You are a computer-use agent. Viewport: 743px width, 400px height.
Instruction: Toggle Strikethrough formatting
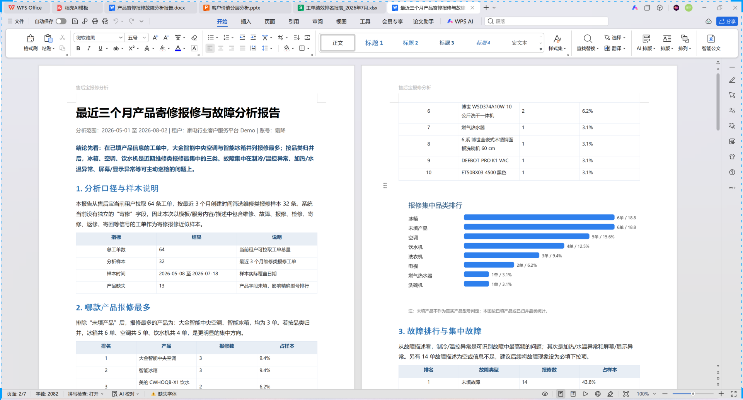click(116, 48)
